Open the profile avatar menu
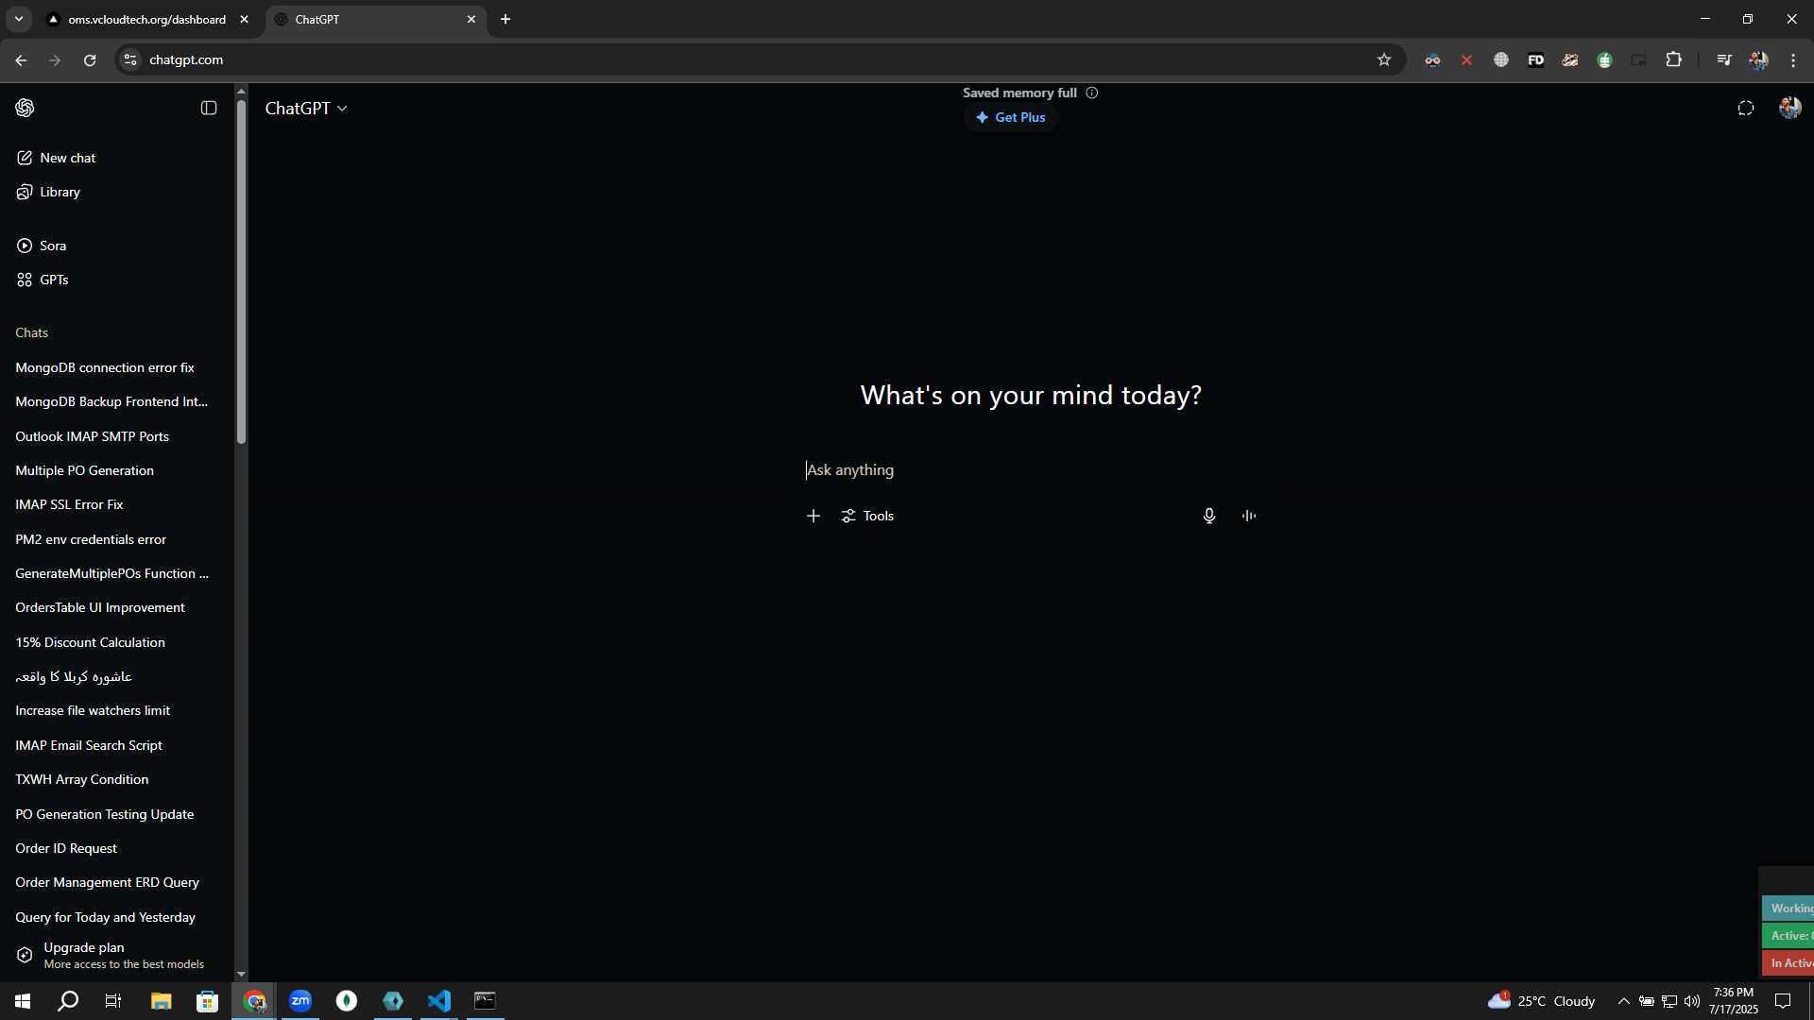 [1789, 108]
